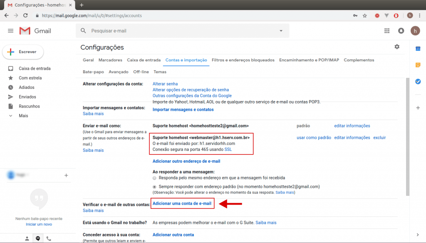426x243 pixels.
Task: Open the Temas tab
Action: pos(160,72)
